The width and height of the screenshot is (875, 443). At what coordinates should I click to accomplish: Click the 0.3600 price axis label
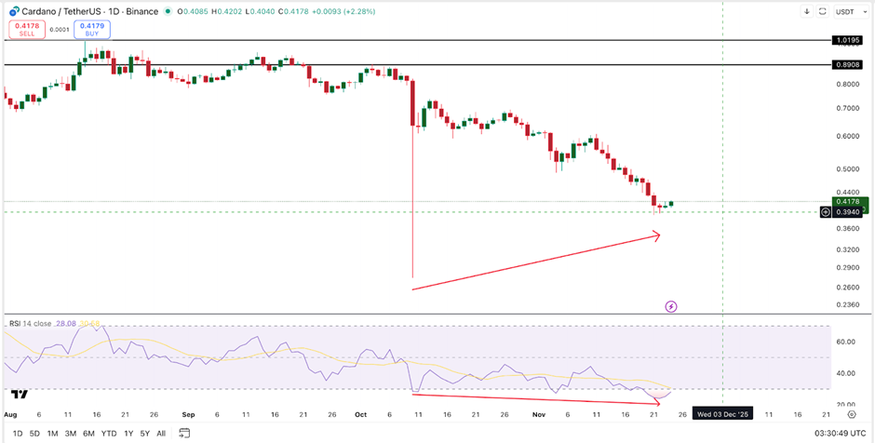tap(847, 229)
